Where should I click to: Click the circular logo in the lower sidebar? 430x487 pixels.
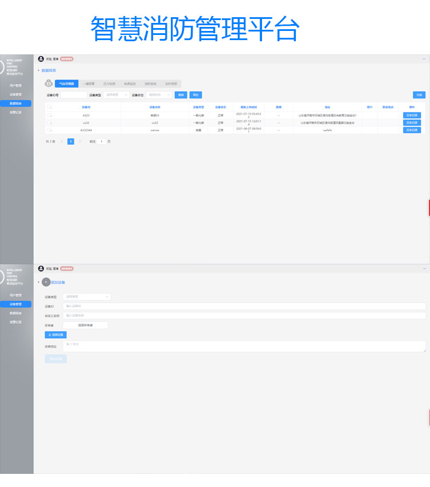point(1,276)
